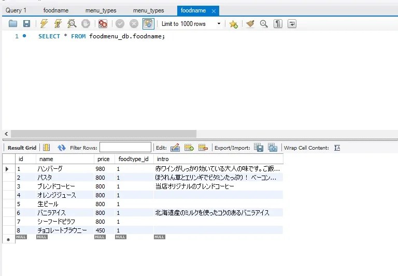Click the Result Grid label button
The image size is (398, 276).
[x=22, y=148]
